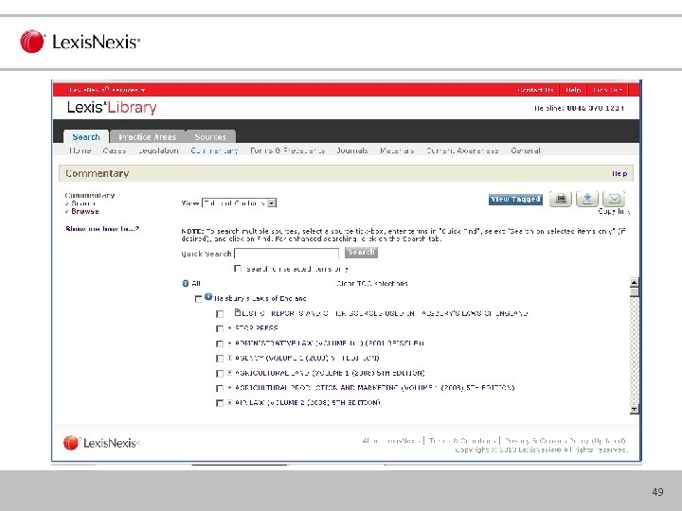
Task: Click Help in the red top bar
Action: tap(573, 90)
